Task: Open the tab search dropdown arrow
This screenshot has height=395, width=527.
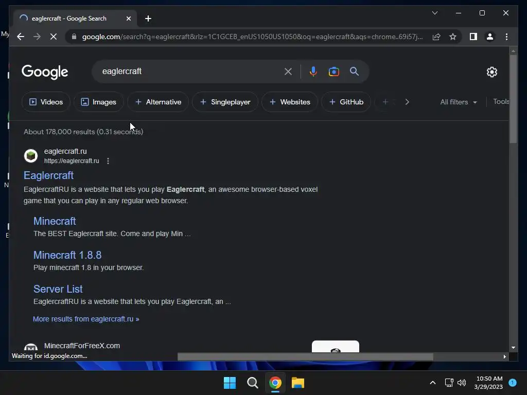Action: (434, 13)
